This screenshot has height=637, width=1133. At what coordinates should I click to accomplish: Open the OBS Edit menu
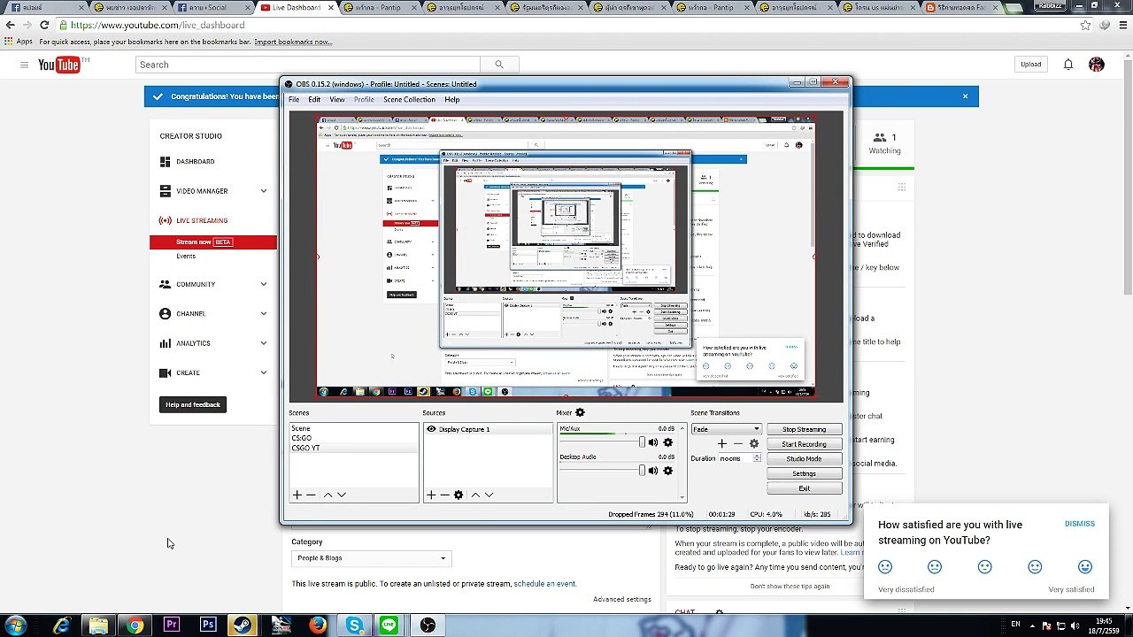point(314,100)
